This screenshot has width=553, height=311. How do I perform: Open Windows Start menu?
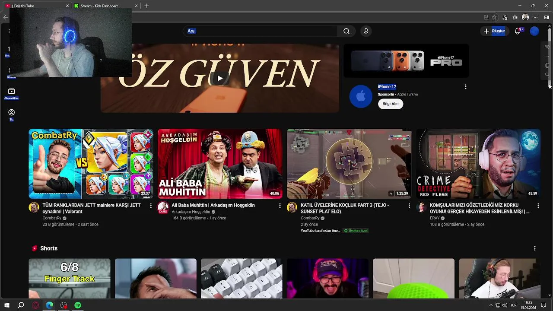pos(6,305)
